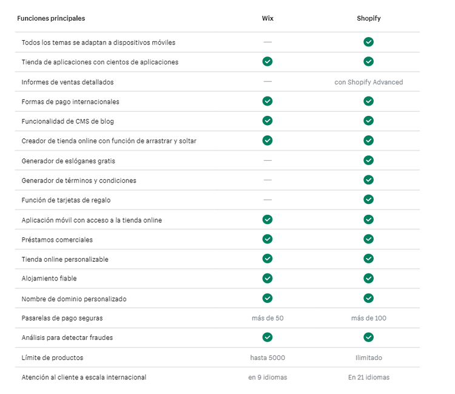Click 'Tienda de aplicaciones con cientos de aplicaciones' label
The image size is (455, 394).
tap(100, 62)
